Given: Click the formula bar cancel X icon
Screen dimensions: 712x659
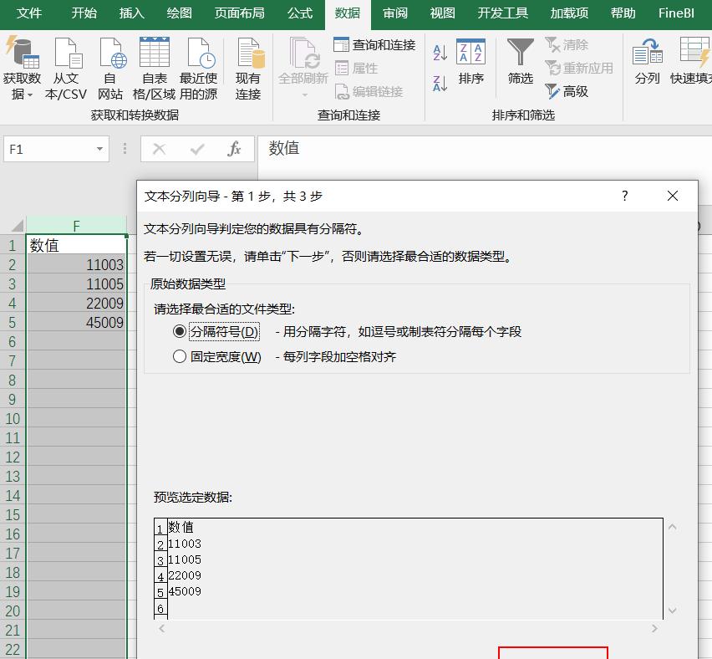Looking at the screenshot, I should [160, 149].
